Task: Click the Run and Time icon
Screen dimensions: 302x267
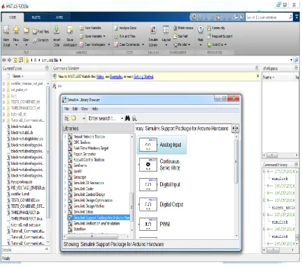Action: click(116, 36)
